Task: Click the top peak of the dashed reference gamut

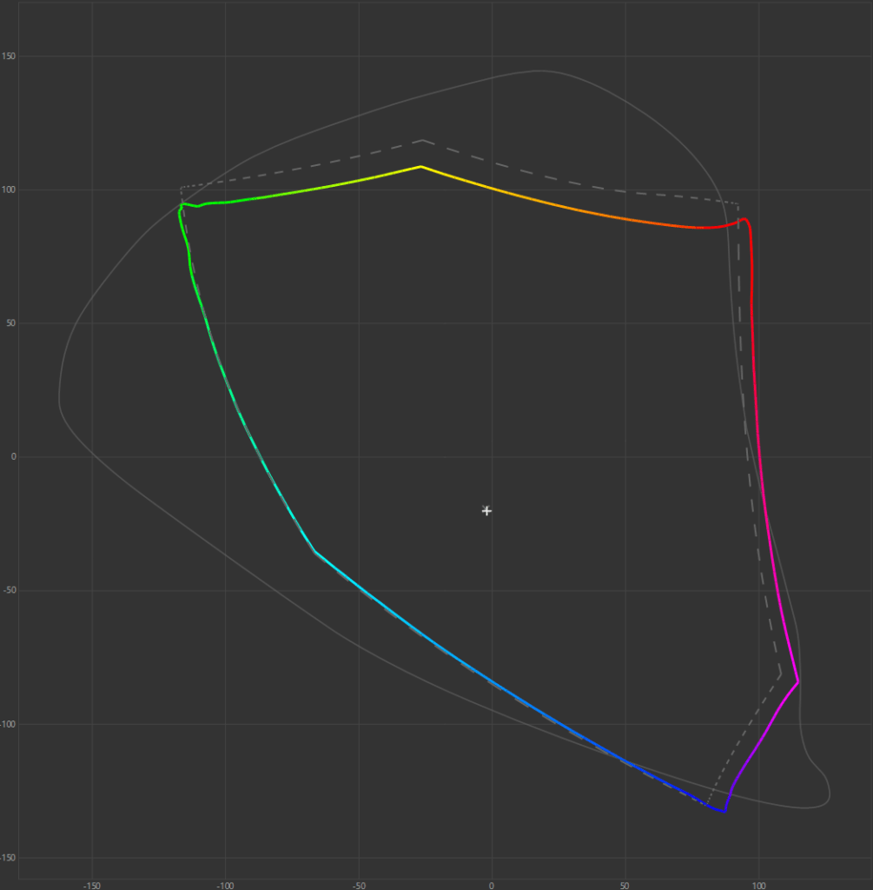Action: [422, 140]
